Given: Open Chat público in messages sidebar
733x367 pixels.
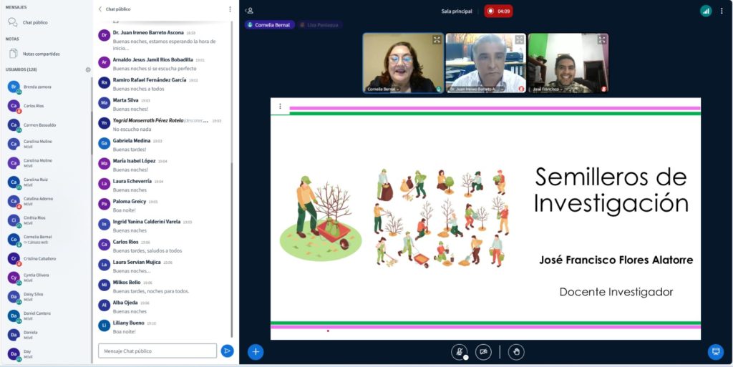Looking at the screenshot, I should pos(34,22).
